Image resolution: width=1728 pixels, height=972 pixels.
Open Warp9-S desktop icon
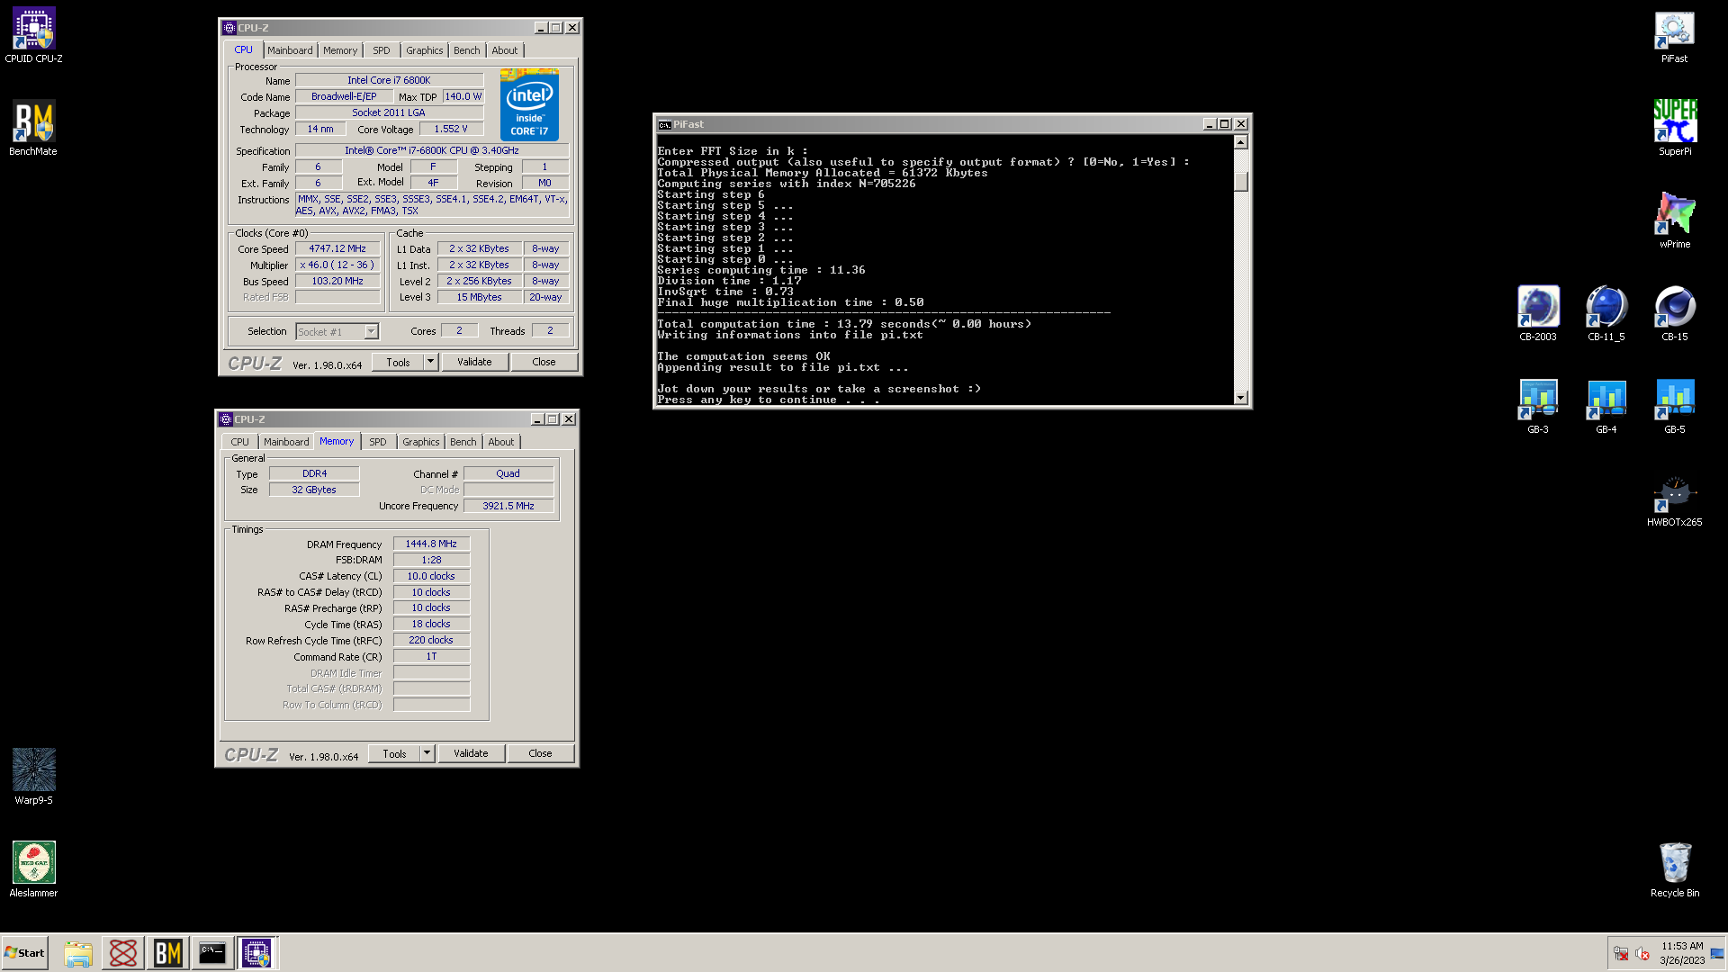[33, 777]
